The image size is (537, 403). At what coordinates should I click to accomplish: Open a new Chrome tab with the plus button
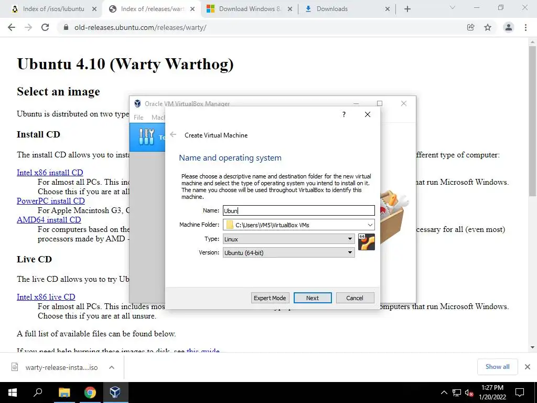407,9
